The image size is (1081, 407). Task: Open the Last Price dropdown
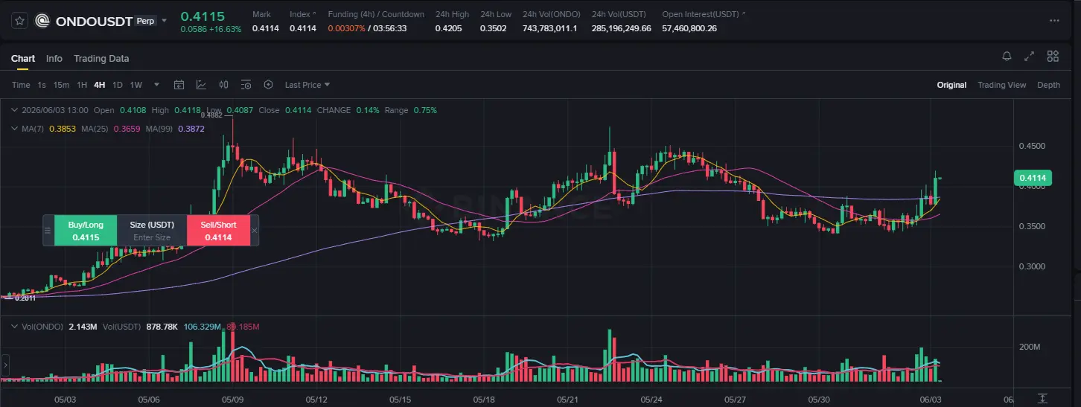[x=307, y=85]
